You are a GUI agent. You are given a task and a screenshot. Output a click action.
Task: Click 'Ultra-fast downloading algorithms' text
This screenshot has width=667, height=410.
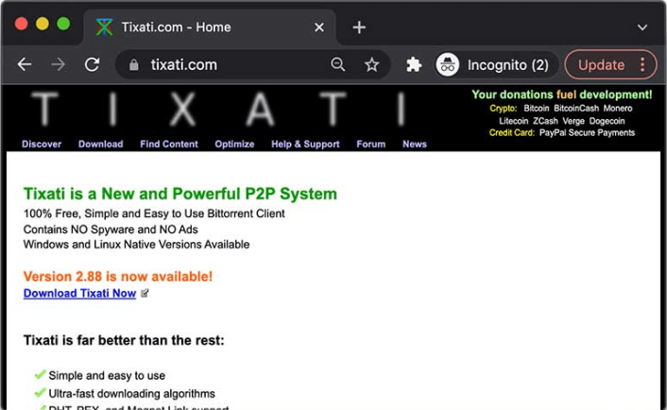tap(132, 393)
